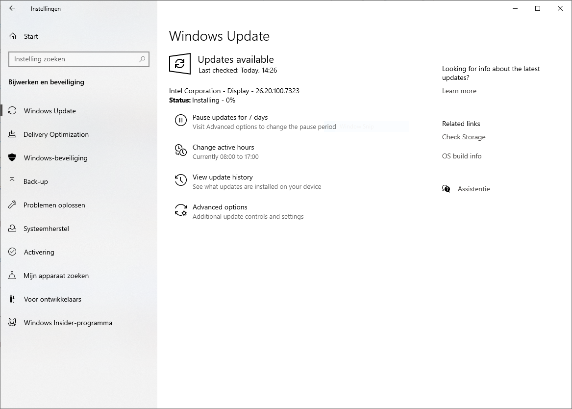Image resolution: width=572 pixels, height=409 pixels.
Task: Open the Check Storage link
Action: pyautogui.click(x=464, y=137)
